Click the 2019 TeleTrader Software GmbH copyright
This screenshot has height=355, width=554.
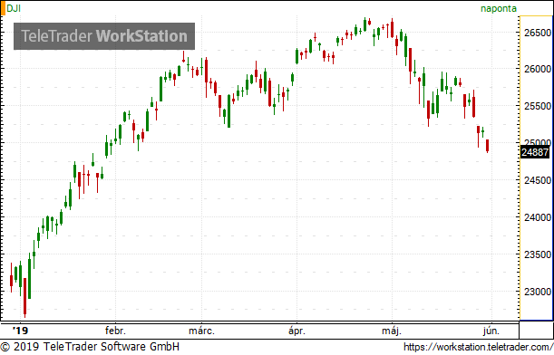pos(90,347)
